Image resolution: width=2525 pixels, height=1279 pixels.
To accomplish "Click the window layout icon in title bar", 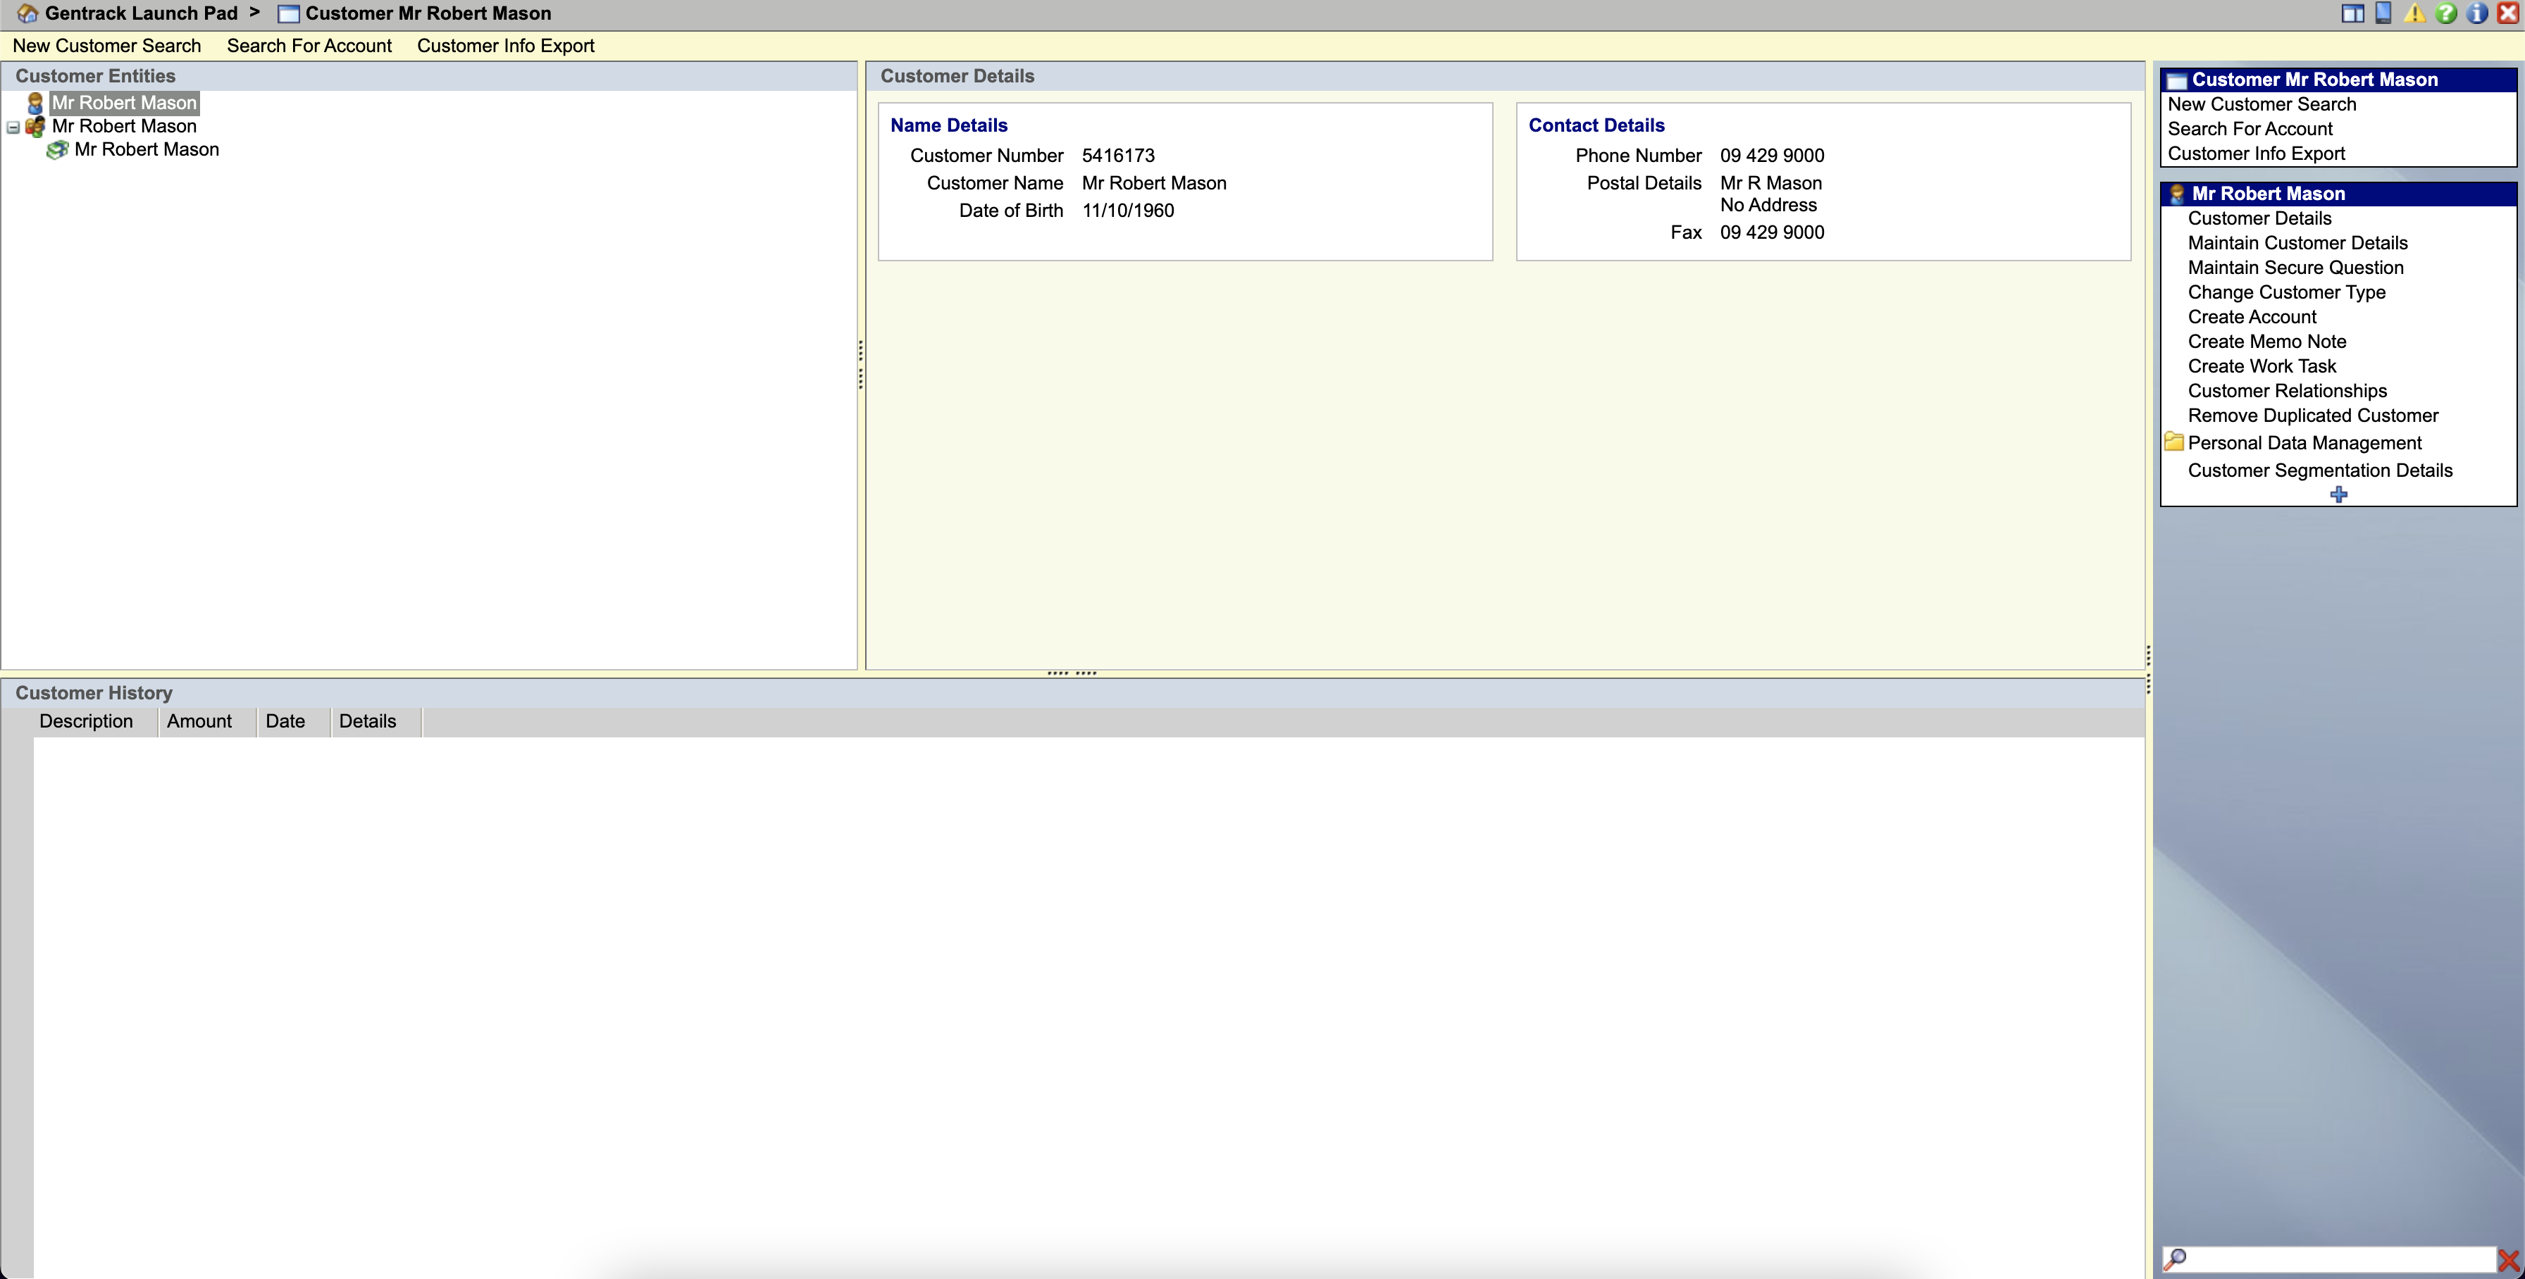I will [2352, 13].
